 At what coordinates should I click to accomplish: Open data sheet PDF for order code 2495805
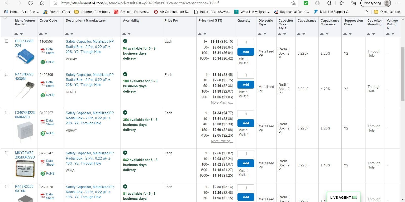pos(48,84)
